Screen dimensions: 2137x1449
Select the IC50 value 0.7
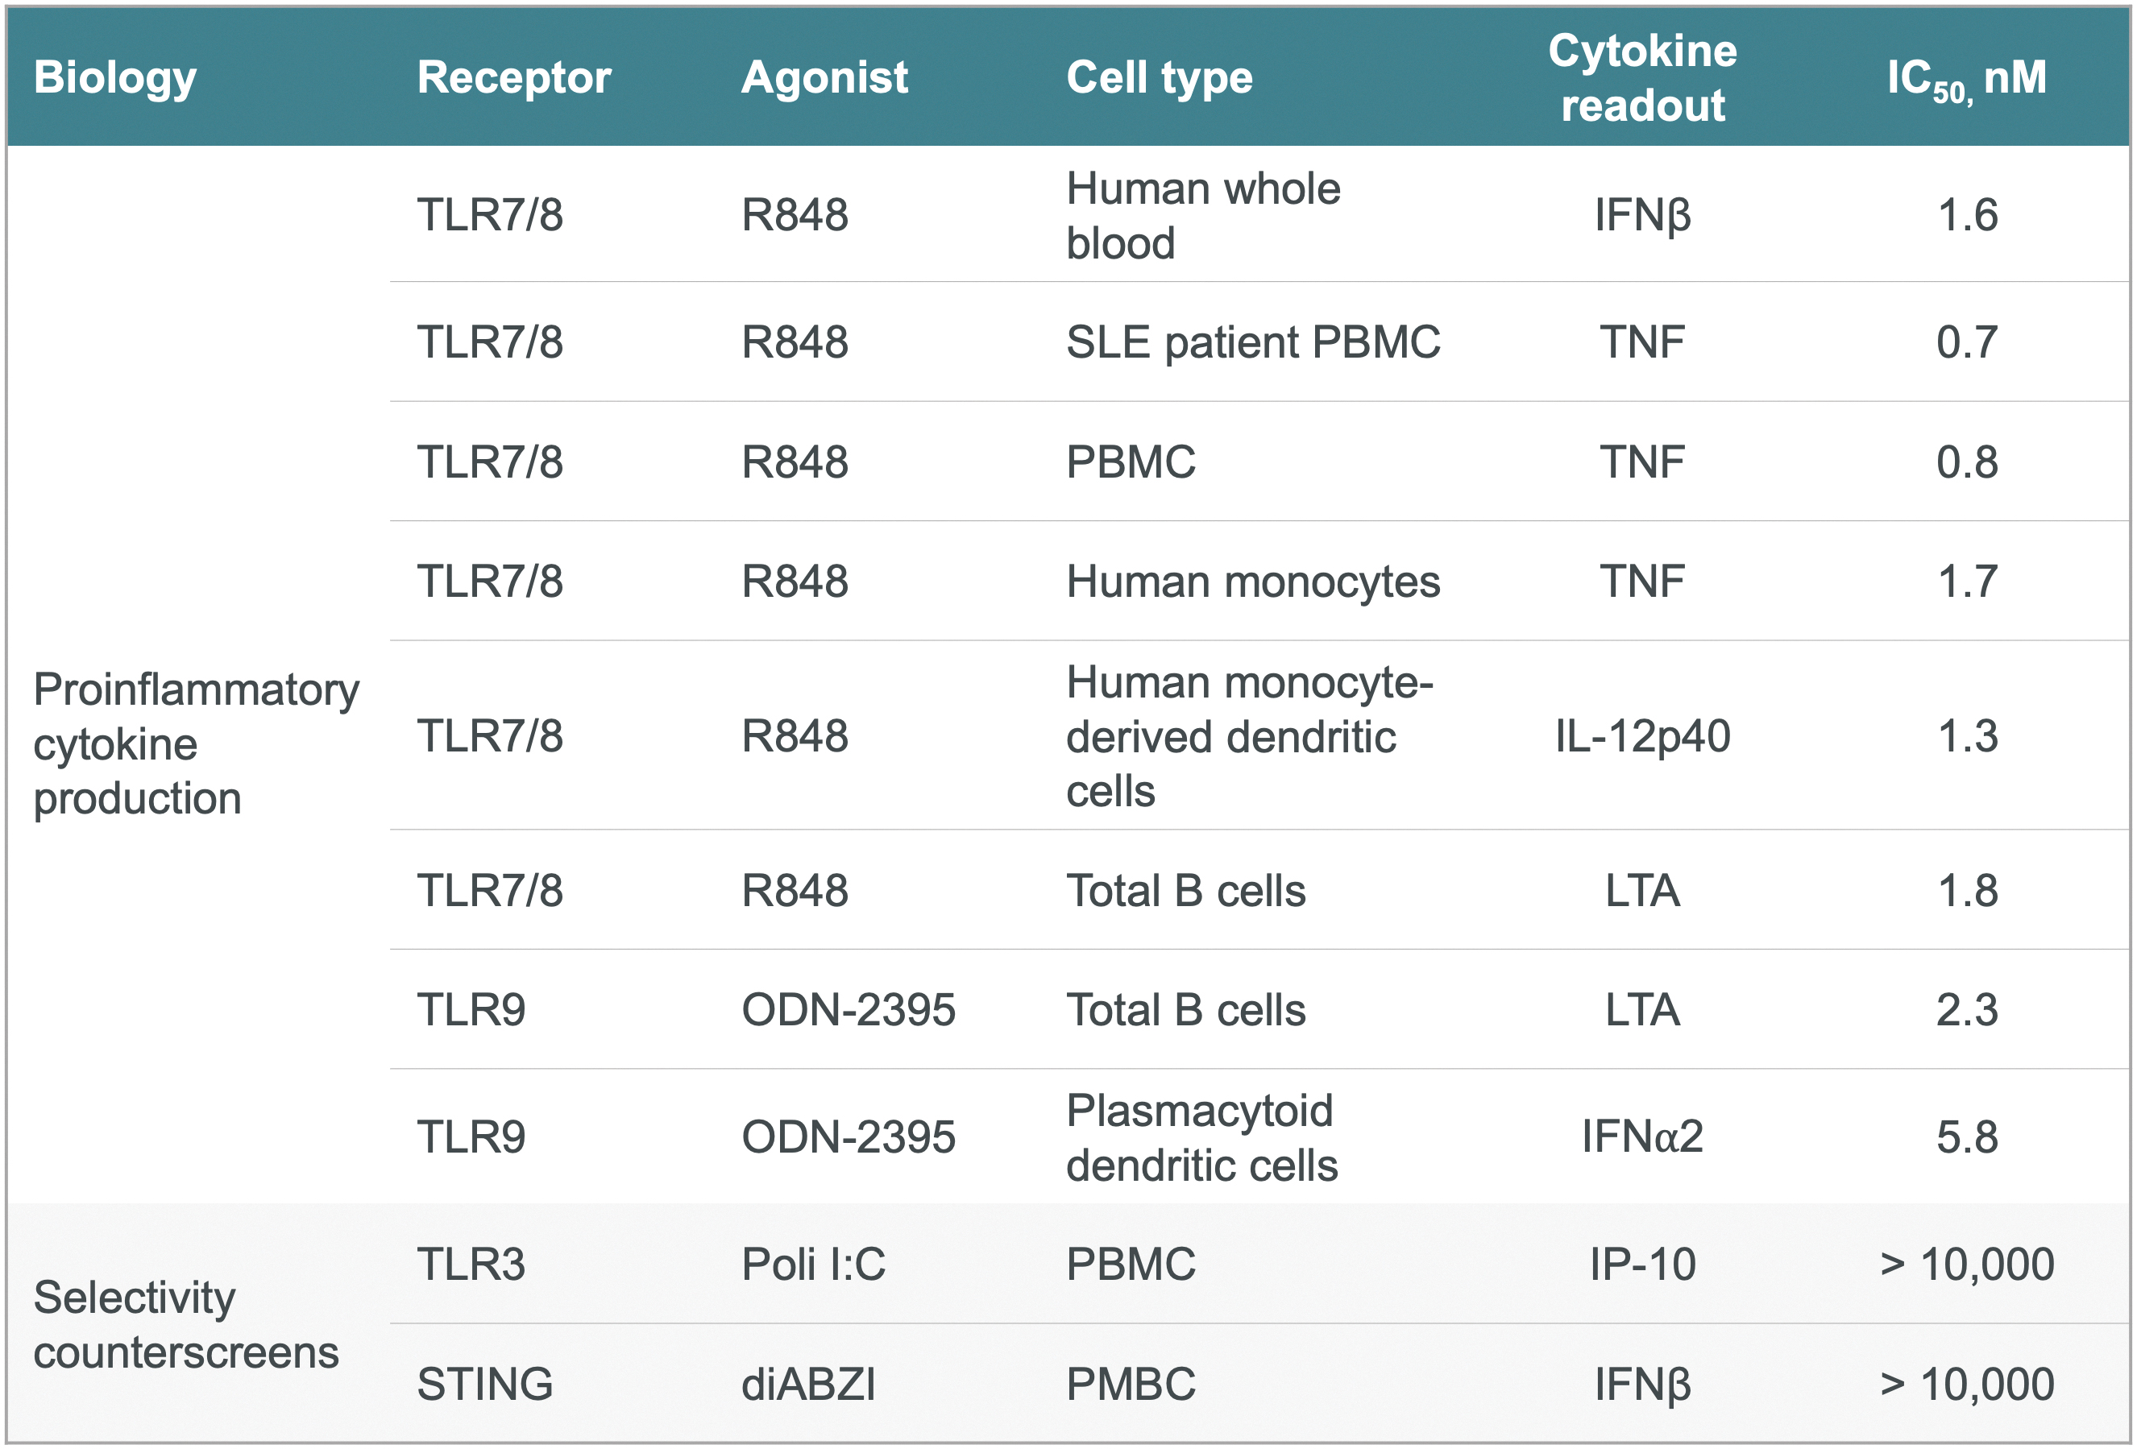pyautogui.click(x=1967, y=342)
